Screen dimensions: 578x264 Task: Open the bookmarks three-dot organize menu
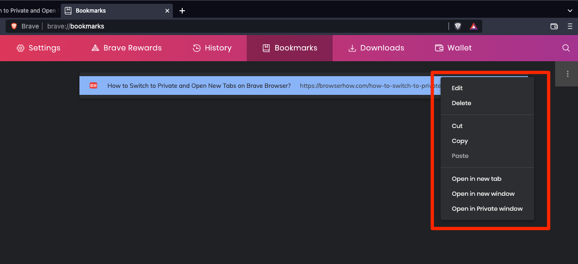567,74
